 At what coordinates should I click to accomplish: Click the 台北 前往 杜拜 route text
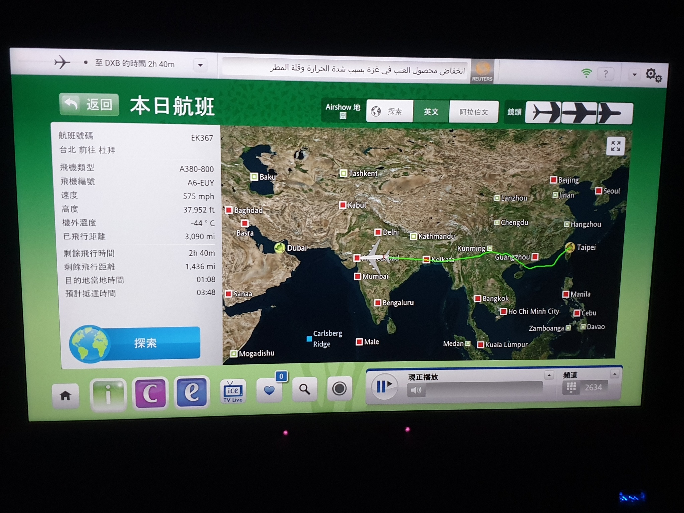[x=87, y=150]
